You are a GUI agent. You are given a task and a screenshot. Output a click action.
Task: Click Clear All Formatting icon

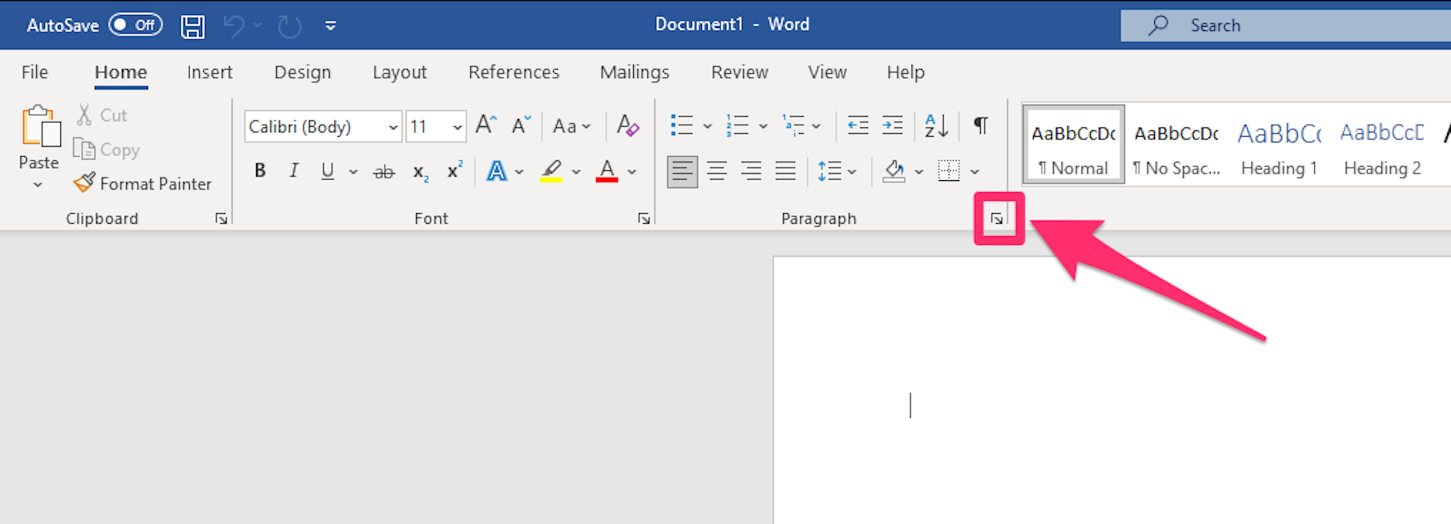click(x=627, y=125)
